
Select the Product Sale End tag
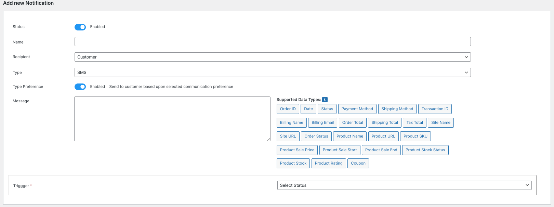tap(381, 150)
